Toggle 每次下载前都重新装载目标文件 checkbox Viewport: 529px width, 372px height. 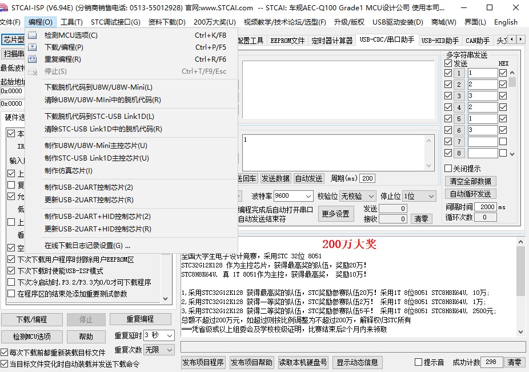[5, 353]
